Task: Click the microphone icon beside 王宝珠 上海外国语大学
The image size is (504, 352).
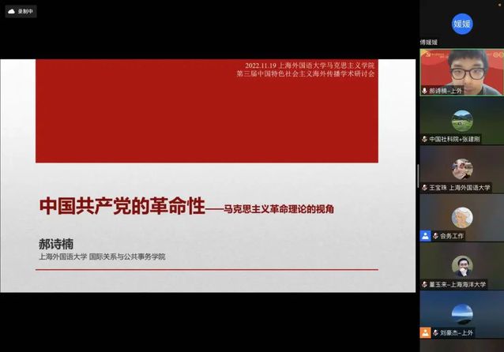Action: [x=425, y=188]
